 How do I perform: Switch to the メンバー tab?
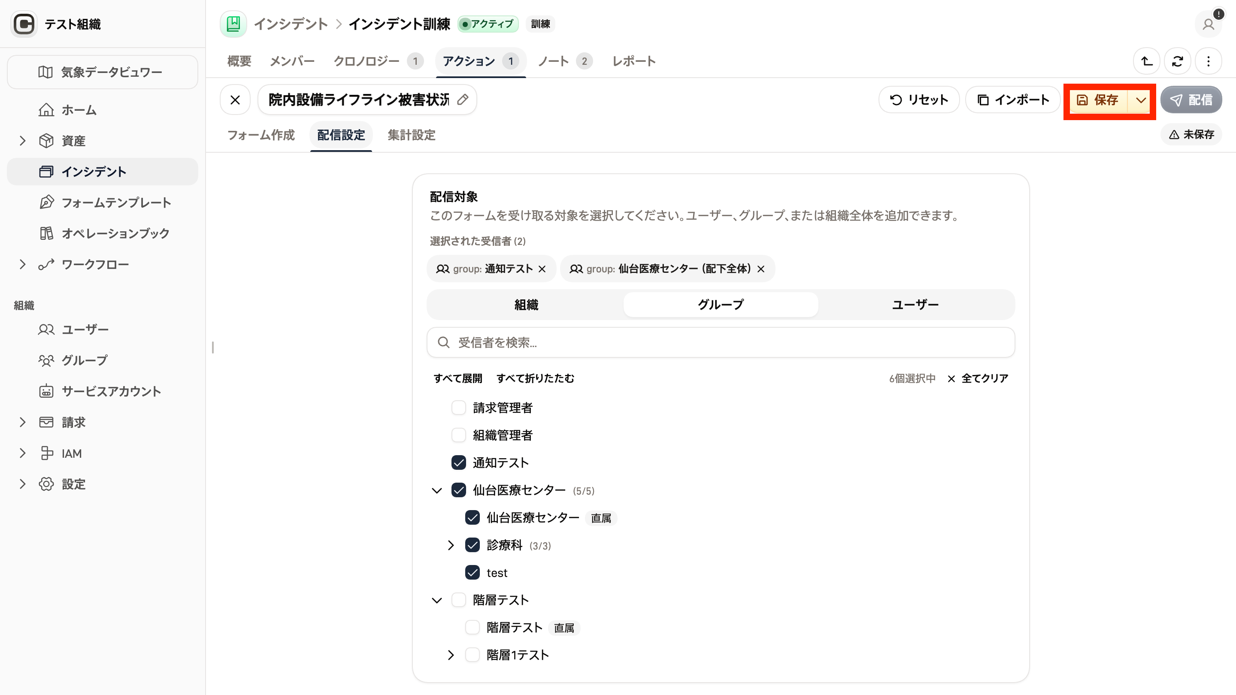point(292,61)
